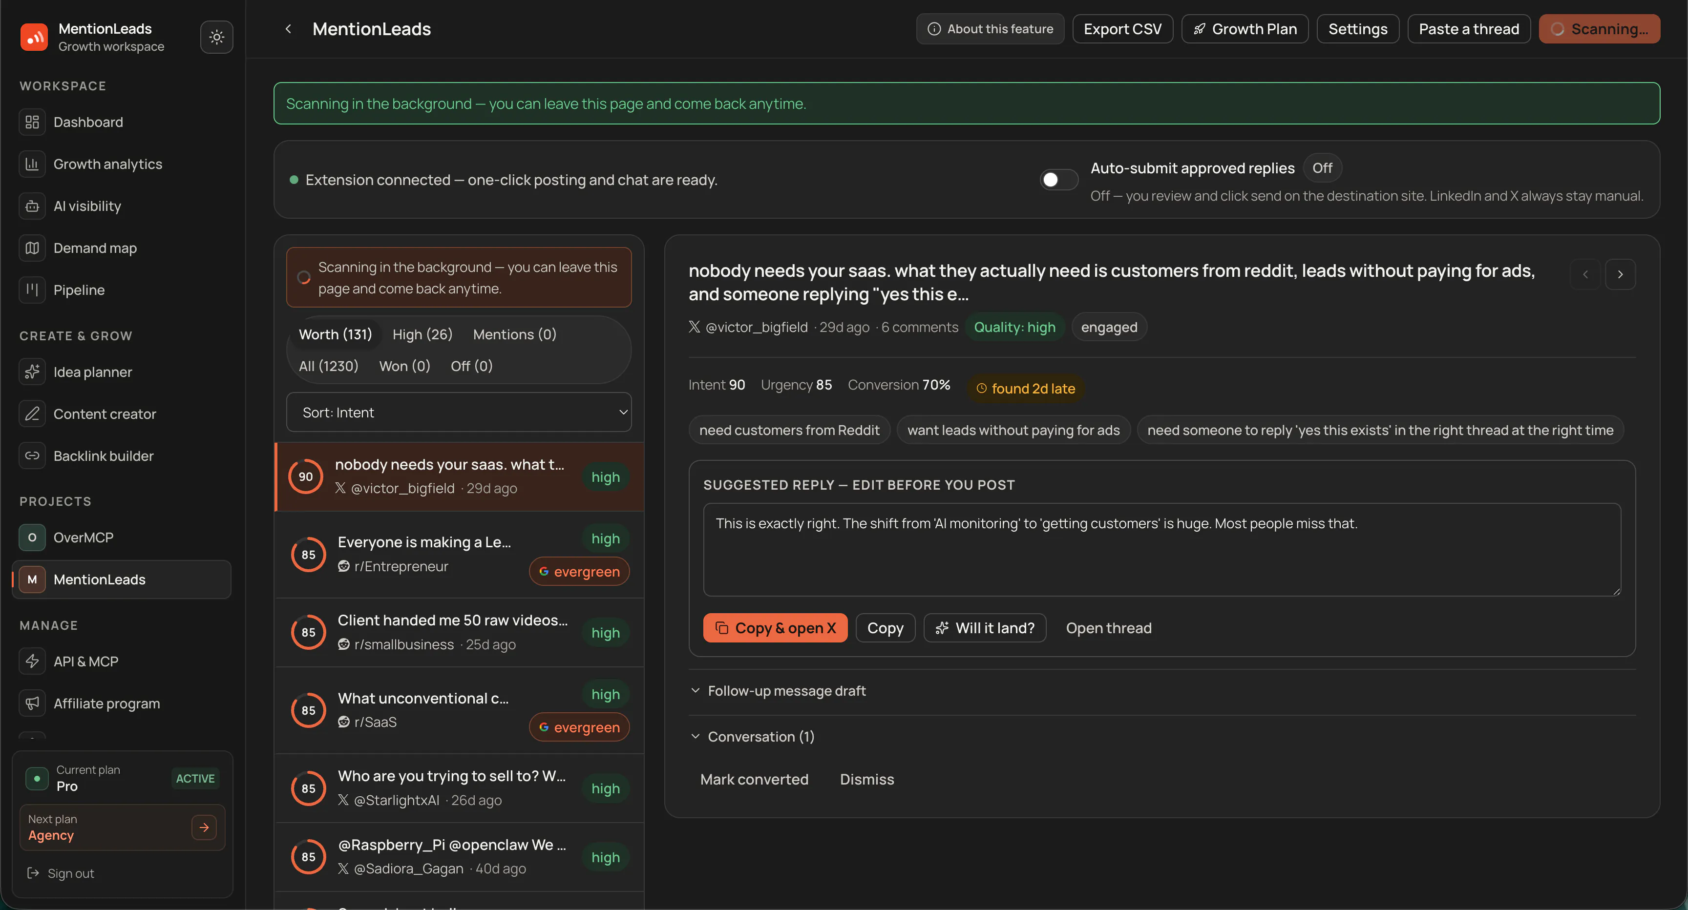The width and height of the screenshot is (1688, 910).
Task: Click the Idea planner sparkle icon
Action: click(32, 372)
